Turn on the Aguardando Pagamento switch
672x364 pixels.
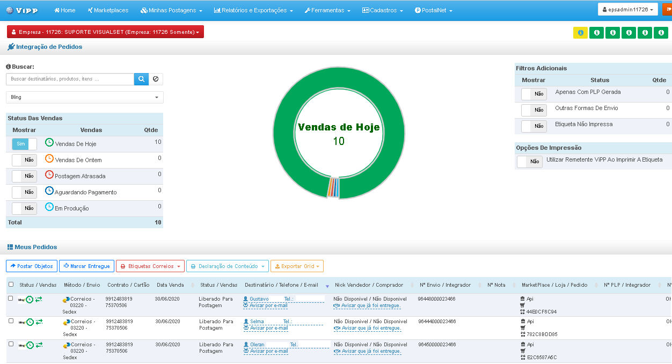coord(25,192)
